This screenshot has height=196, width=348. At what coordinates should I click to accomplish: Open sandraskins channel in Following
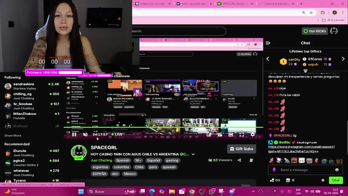[x=32, y=86]
